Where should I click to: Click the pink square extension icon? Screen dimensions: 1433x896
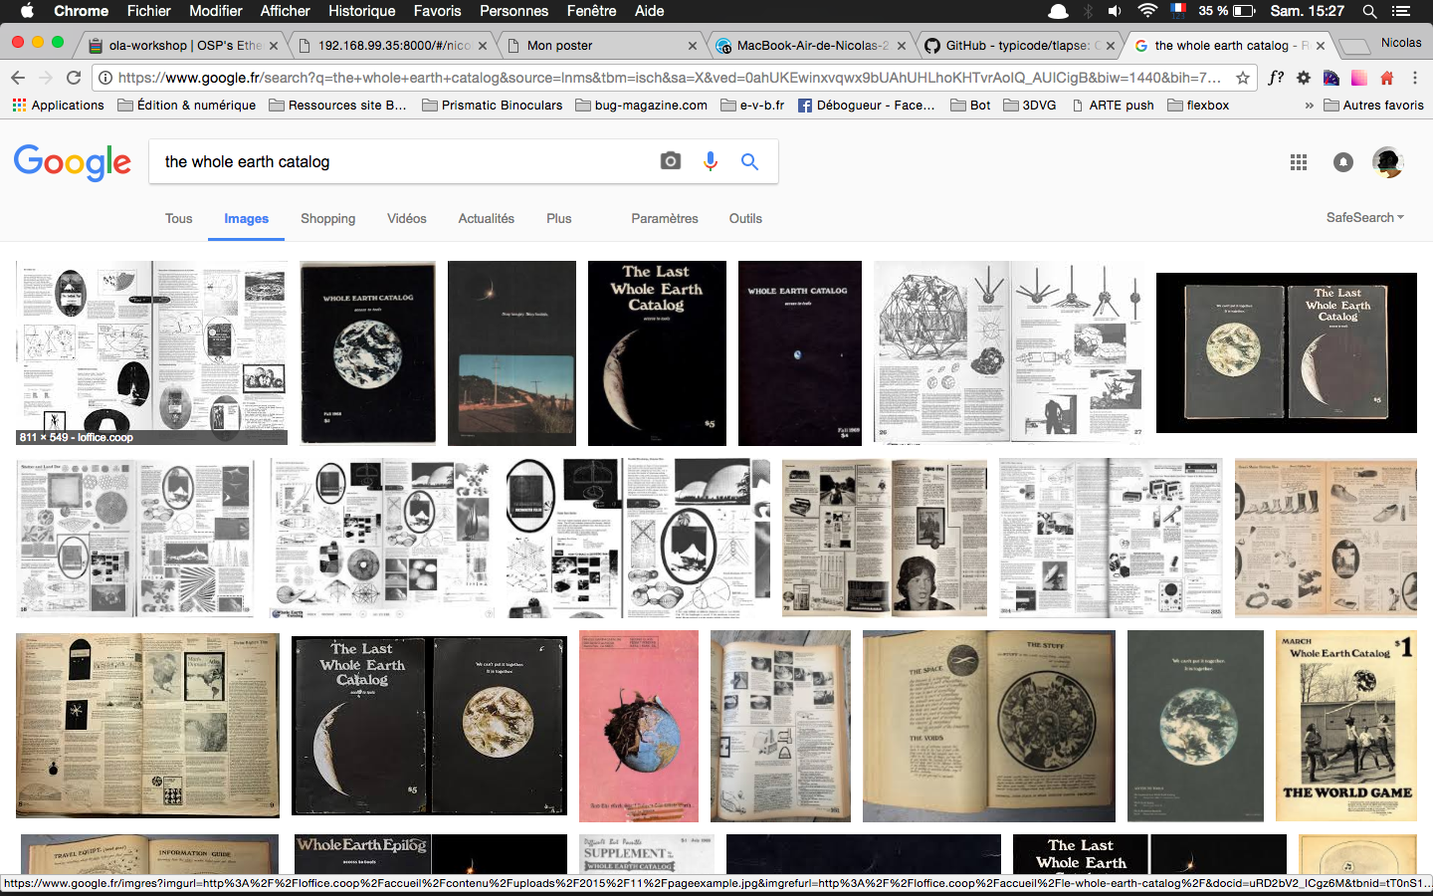pyautogui.click(x=1359, y=78)
